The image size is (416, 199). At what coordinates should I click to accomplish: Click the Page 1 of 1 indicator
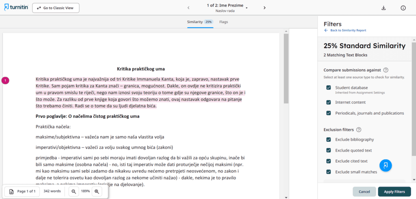pyautogui.click(x=22, y=191)
